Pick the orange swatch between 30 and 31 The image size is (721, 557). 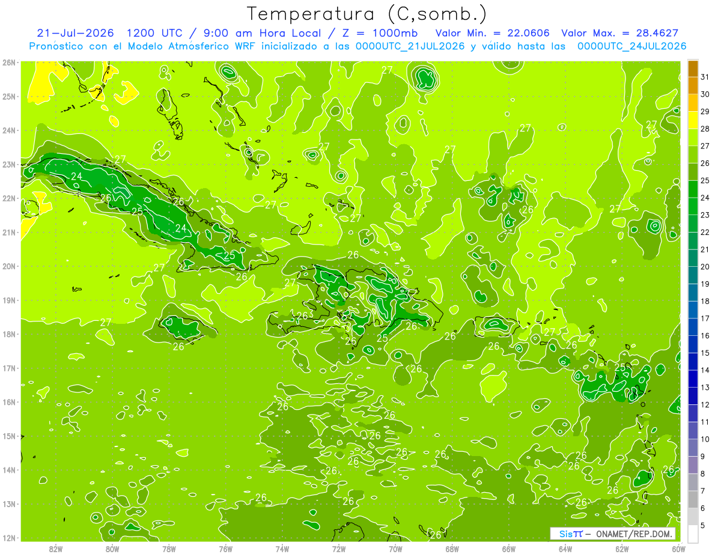(x=693, y=85)
